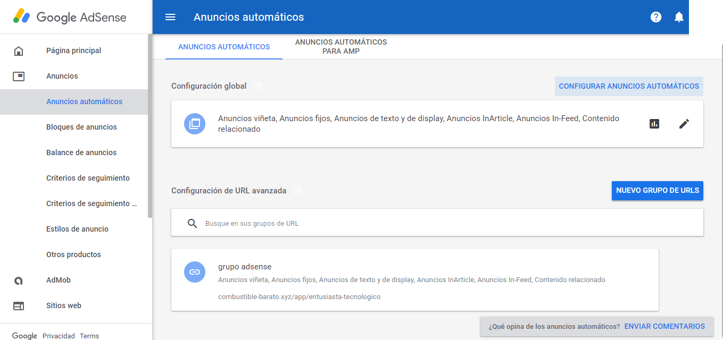This screenshot has width=723, height=340.
Task: Click the link icon of grupo adsense
Action: tap(195, 272)
